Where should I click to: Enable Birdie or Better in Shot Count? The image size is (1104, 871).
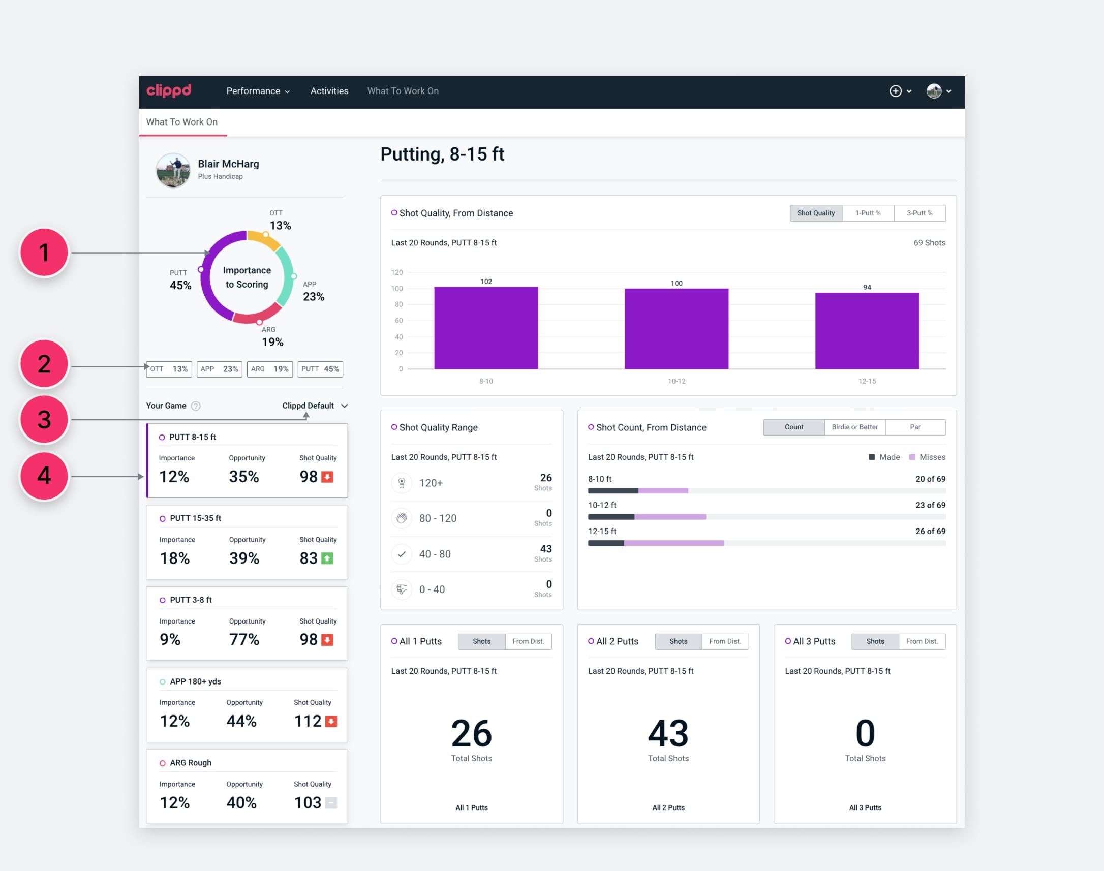854,427
